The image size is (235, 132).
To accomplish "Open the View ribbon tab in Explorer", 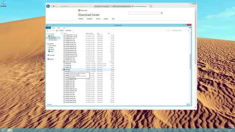I will tap(64, 28).
